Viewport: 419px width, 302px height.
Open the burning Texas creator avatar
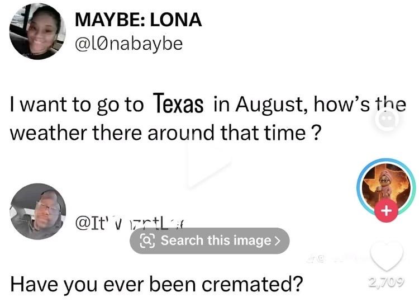(387, 186)
